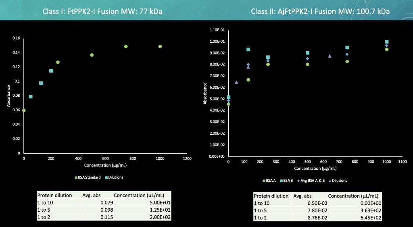Click the left table's 'Concentration (µL/mL)' header
The image size is (413, 227).
coord(139,196)
